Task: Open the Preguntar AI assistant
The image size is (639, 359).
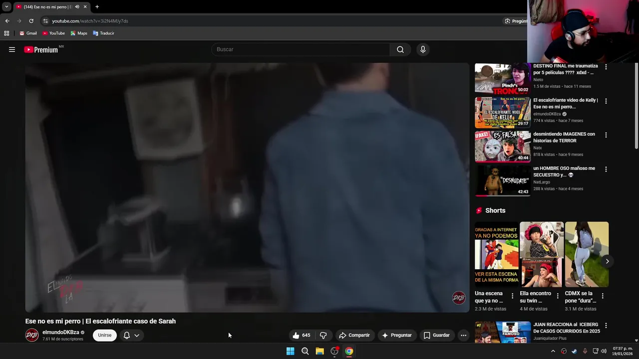Action: tap(397, 335)
